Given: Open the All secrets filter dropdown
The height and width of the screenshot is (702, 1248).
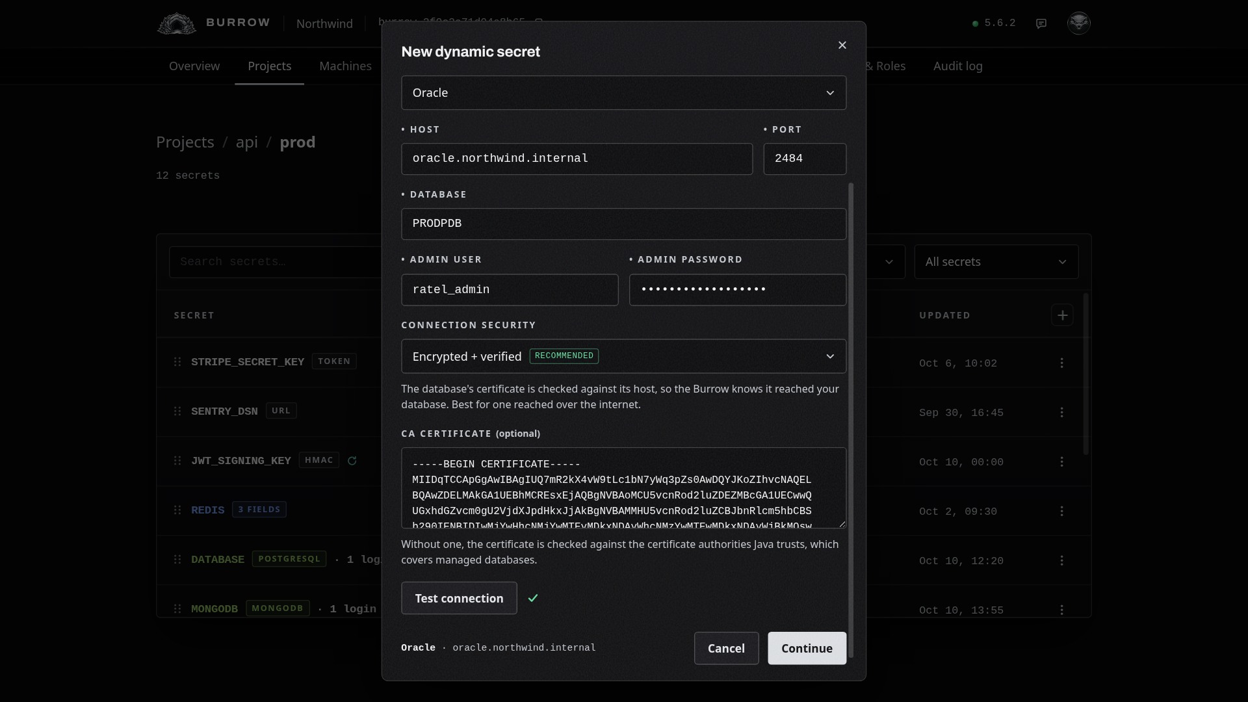Looking at the screenshot, I should 996,262.
